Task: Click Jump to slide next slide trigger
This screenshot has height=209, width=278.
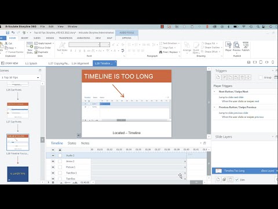Action: (231, 97)
